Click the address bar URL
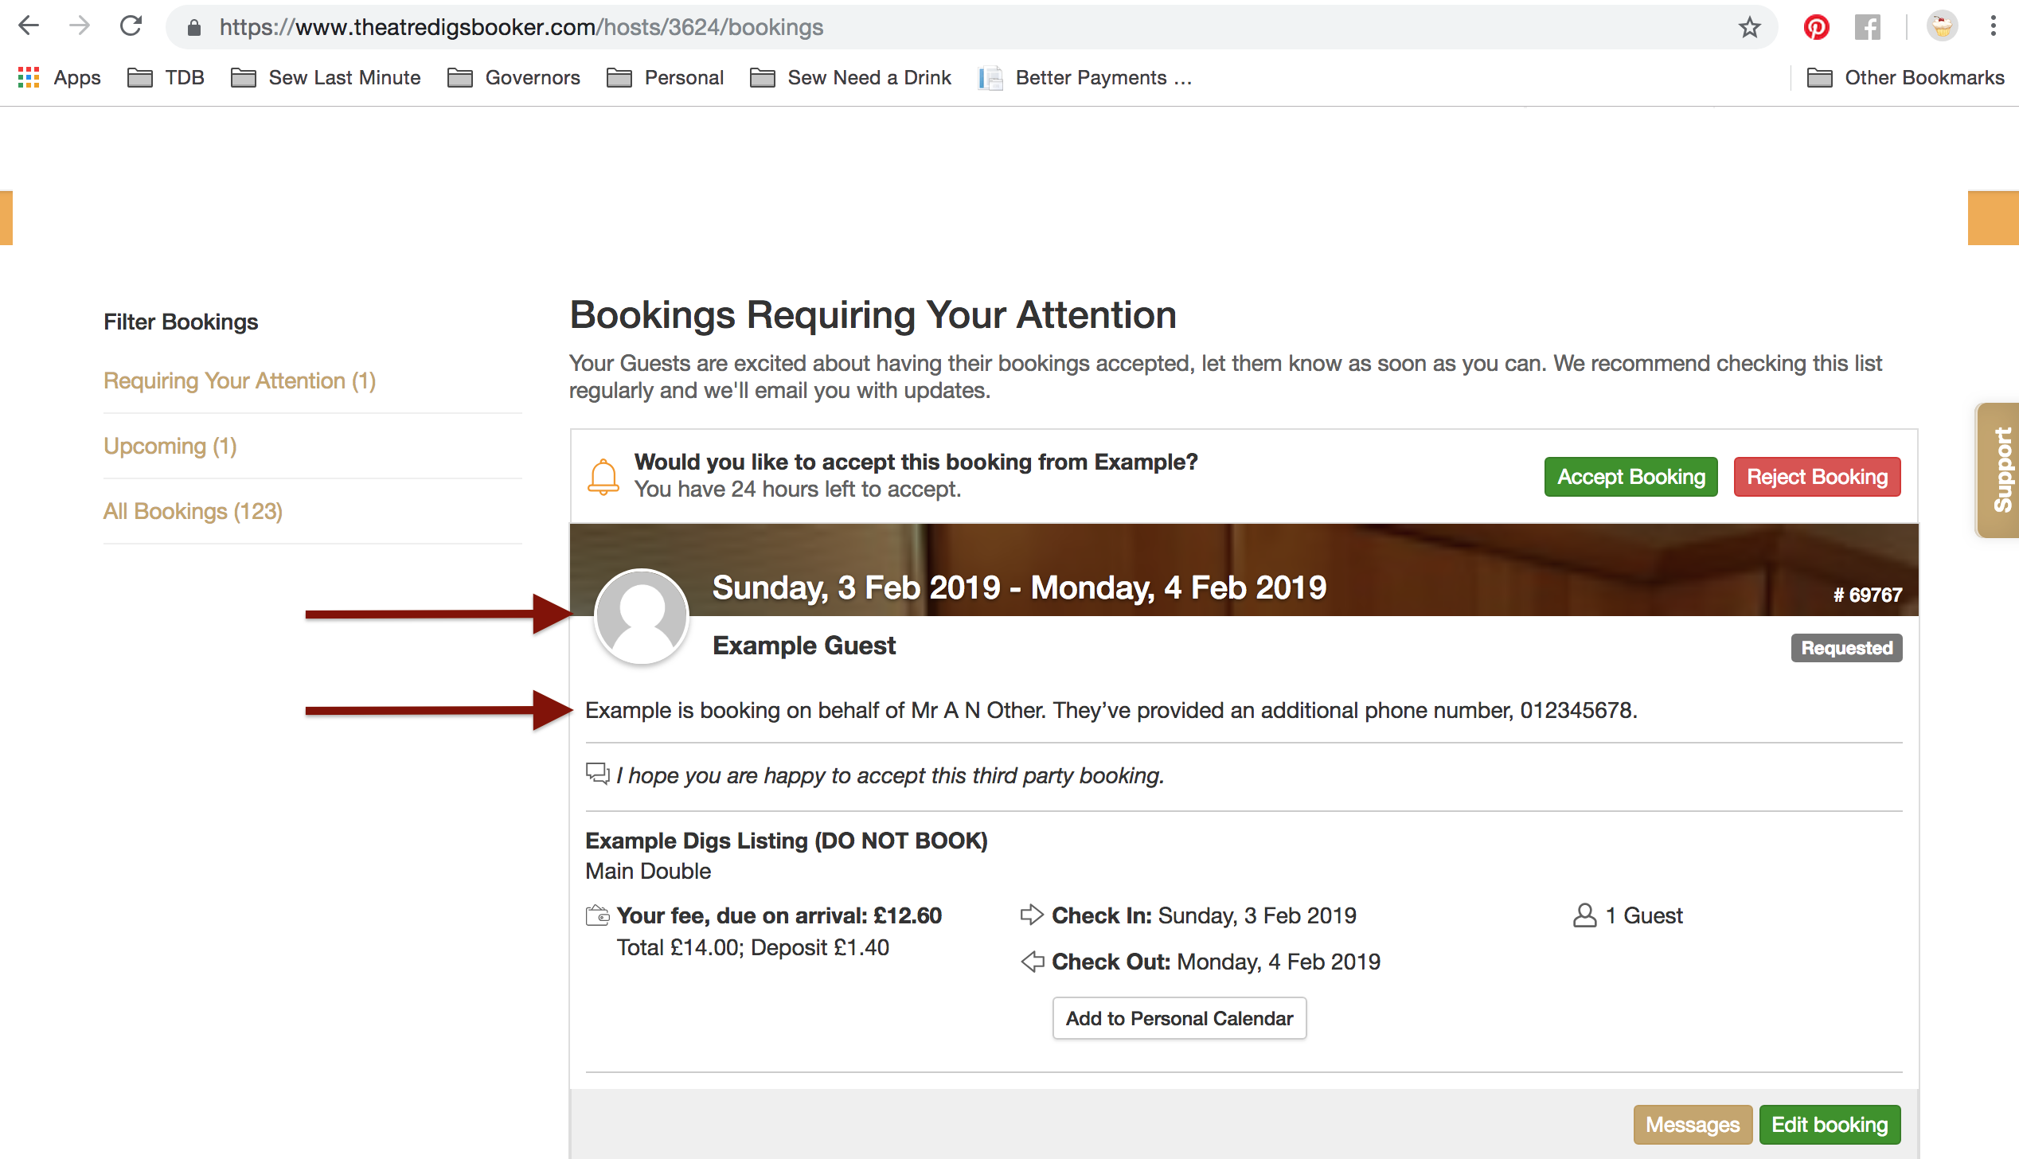This screenshot has width=2019, height=1159. 521,27
